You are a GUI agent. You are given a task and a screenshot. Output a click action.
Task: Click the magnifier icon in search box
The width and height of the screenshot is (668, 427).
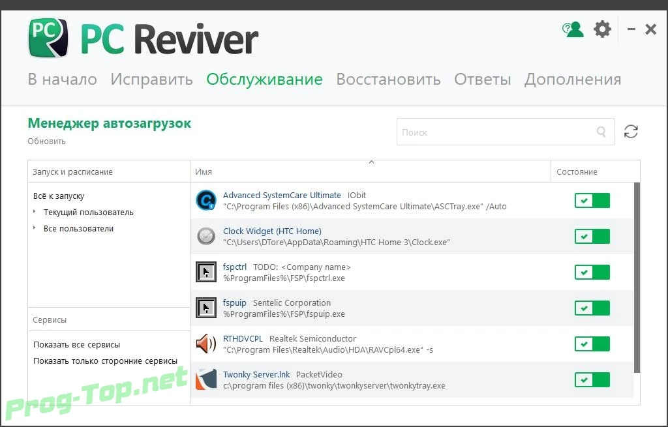pyautogui.click(x=601, y=132)
